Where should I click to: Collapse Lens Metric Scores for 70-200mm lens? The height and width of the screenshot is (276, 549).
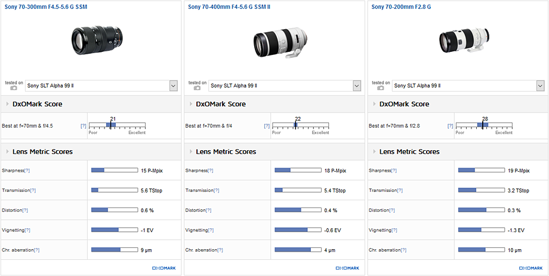[375, 151]
